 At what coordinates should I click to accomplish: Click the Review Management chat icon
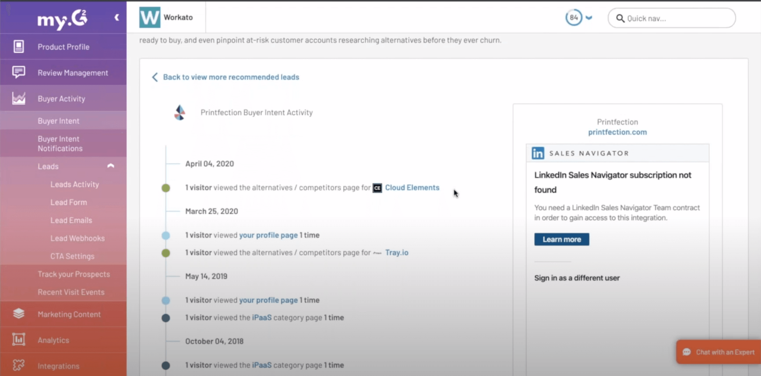pyautogui.click(x=19, y=72)
